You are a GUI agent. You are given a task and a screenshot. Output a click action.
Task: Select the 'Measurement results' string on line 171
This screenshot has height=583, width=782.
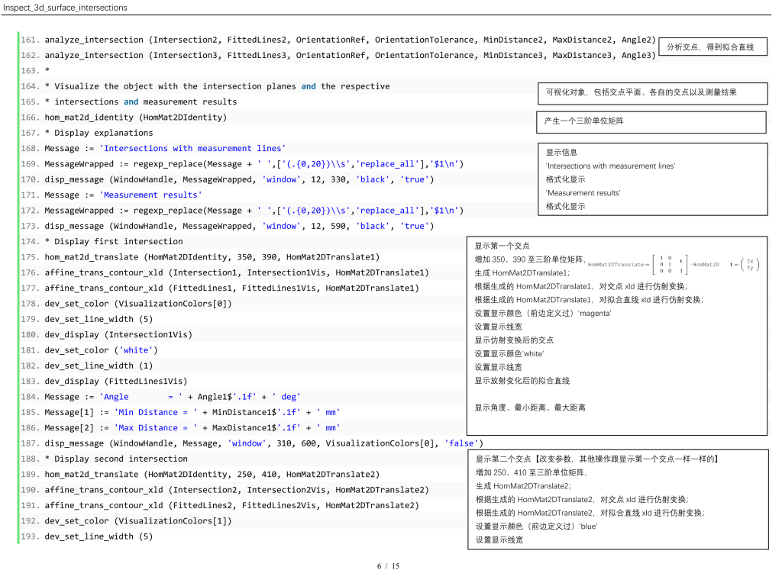coord(150,195)
